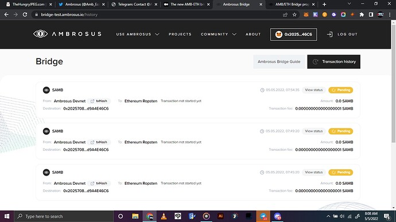The width and height of the screenshot is (396, 222).
Task: Click Pending badge on 07:49:20 transaction
Action: [341, 131]
